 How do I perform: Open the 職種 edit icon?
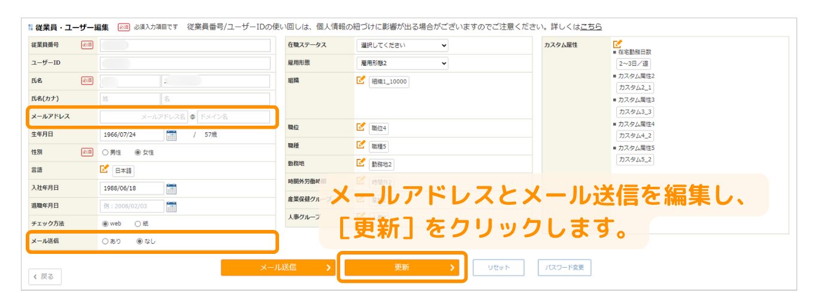pos(360,144)
